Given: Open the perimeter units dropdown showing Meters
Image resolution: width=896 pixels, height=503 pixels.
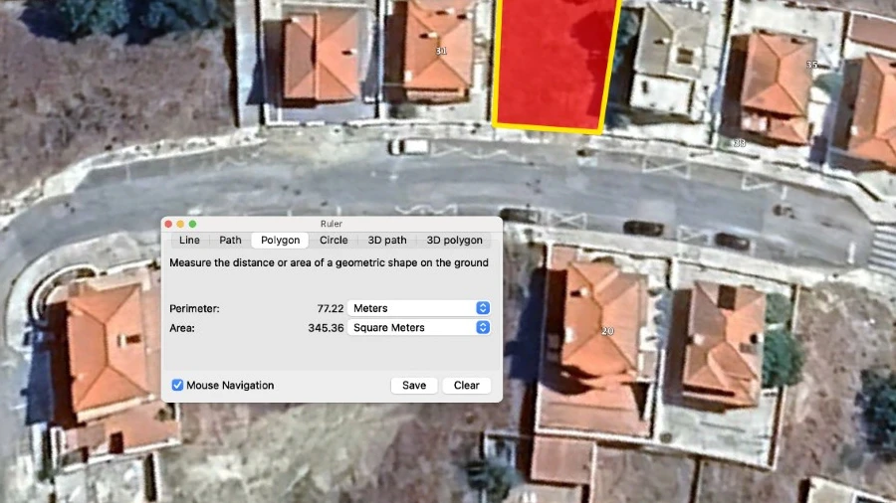Looking at the screenshot, I should click(x=419, y=308).
